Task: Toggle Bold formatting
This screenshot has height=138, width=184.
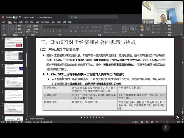Action: tap(44, 31)
